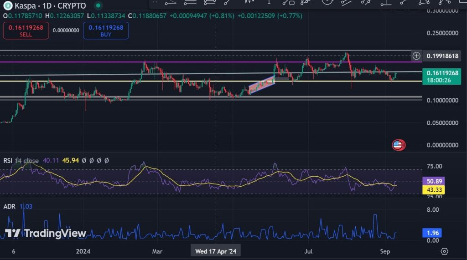Click the Jul label on the time axis
The width and height of the screenshot is (467, 260).
click(x=308, y=251)
